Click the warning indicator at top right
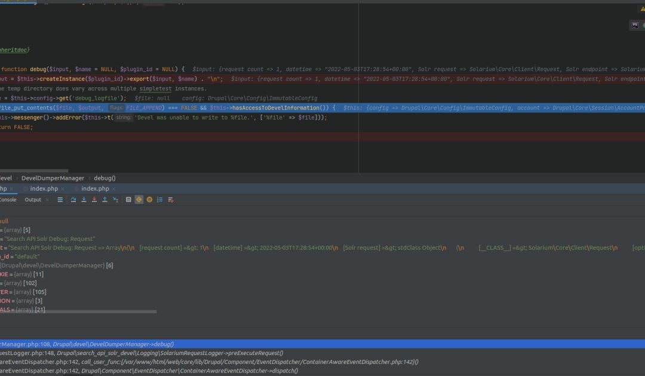Screen dimensions: 645x376 [643, 8]
